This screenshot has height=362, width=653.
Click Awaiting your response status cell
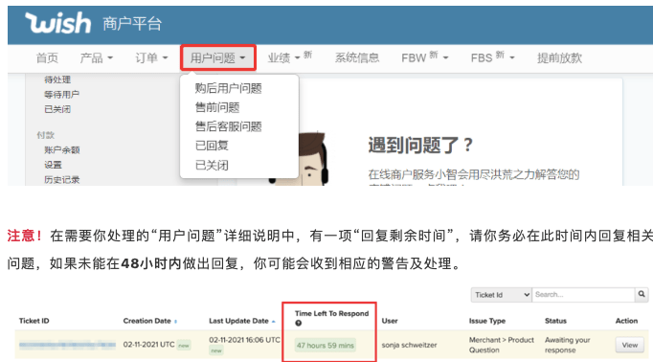(x=567, y=345)
